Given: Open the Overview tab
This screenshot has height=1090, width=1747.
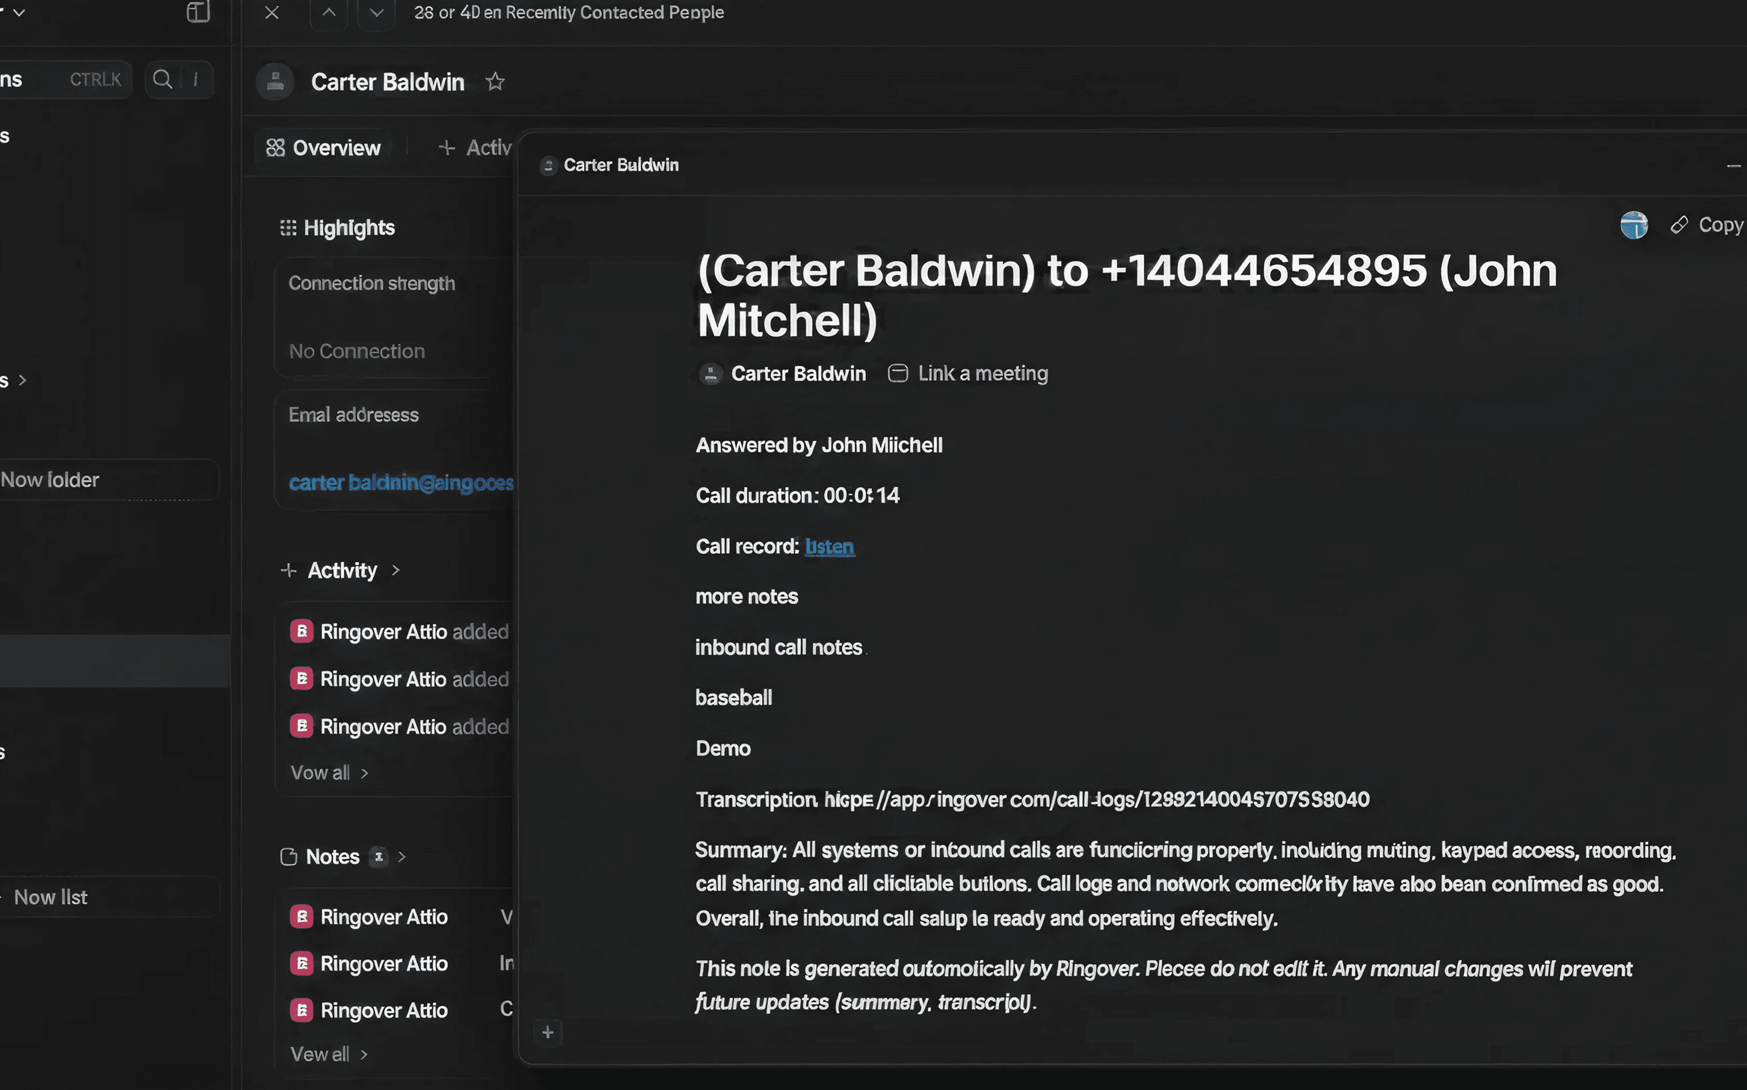Looking at the screenshot, I should [x=323, y=148].
